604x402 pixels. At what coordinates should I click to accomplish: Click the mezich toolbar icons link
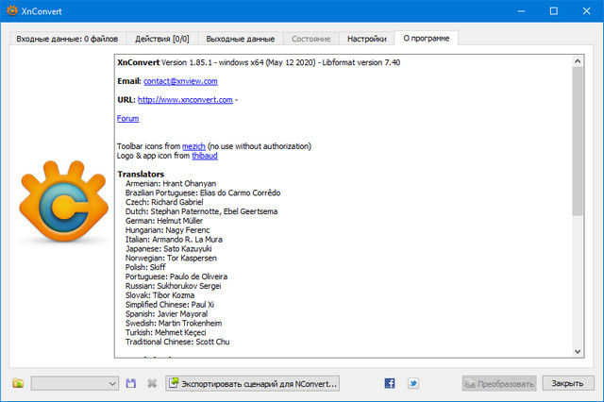point(193,146)
